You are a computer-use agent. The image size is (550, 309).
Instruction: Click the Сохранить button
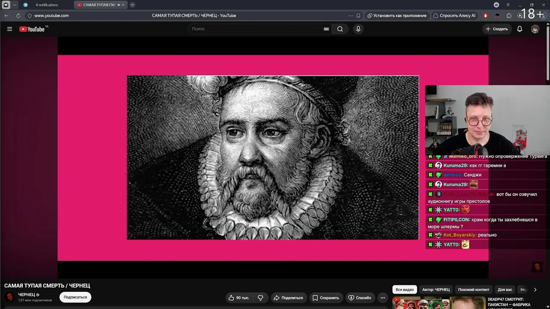click(x=326, y=298)
